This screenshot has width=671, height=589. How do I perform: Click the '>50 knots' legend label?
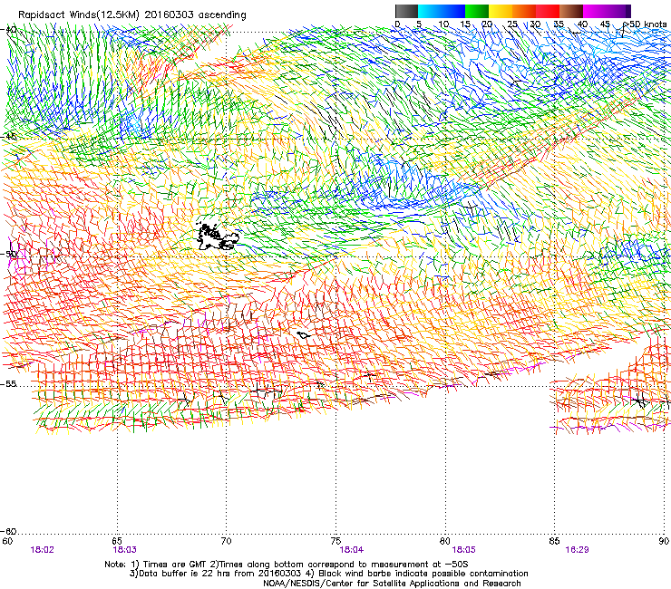click(645, 24)
